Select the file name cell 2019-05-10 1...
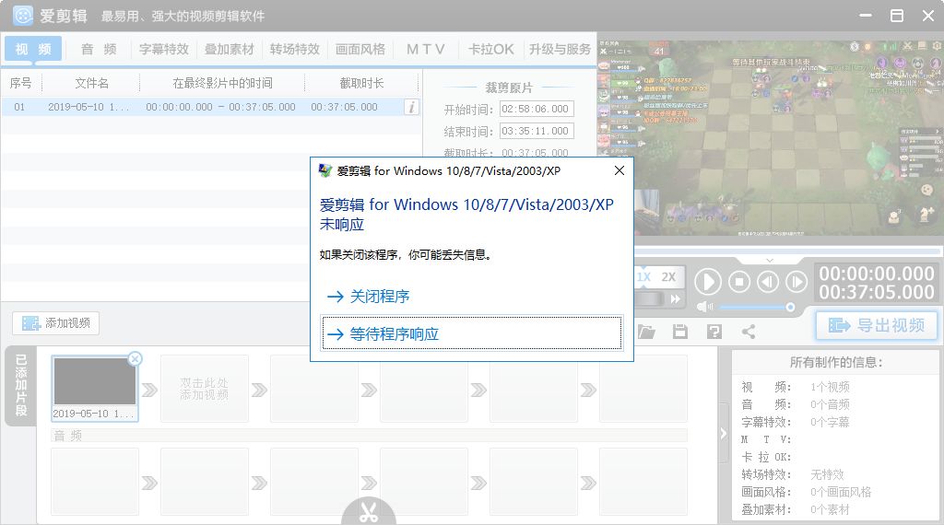Image resolution: width=944 pixels, height=525 pixels. tap(88, 107)
